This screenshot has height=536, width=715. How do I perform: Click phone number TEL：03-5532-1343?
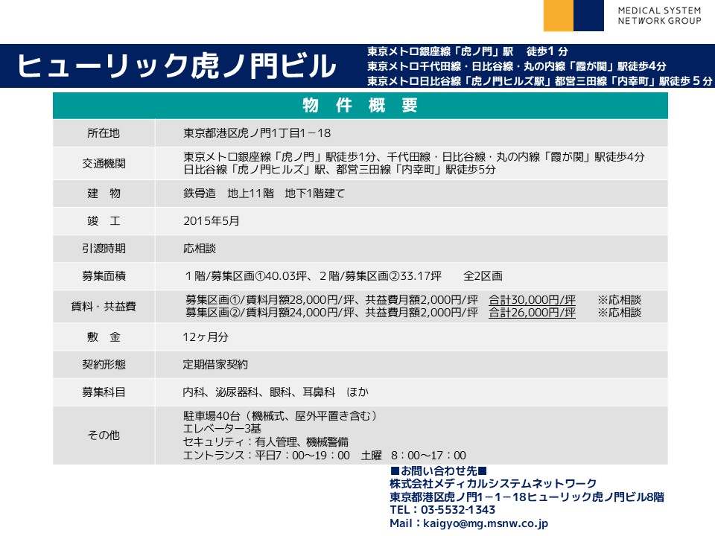pyautogui.click(x=442, y=510)
